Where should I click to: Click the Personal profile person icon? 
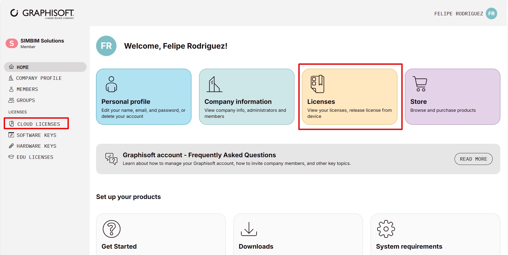tap(111, 84)
